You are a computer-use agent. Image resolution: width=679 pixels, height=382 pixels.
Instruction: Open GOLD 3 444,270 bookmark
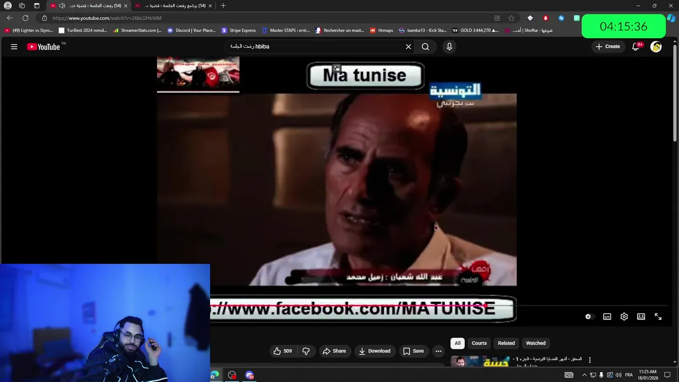pyautogui.click(x=476, y=30)
